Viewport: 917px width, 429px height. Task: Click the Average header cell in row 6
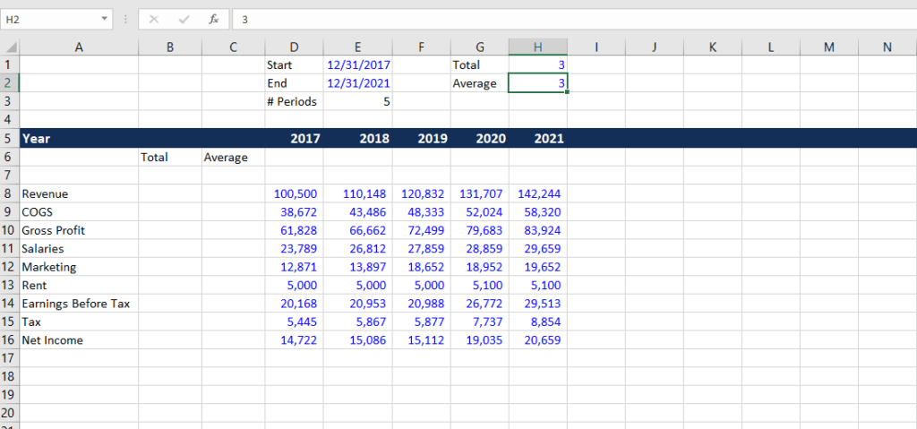pyautogui.click(x=232, y=158)
